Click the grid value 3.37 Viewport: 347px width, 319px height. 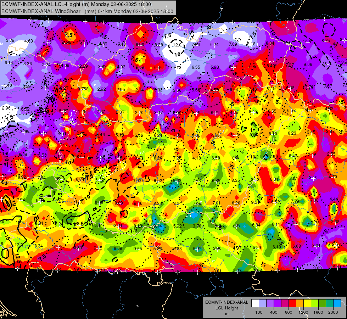(158, 113)
